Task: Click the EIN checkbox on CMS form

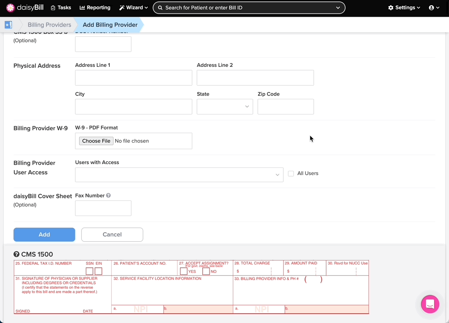Action: tap(99, 271)
